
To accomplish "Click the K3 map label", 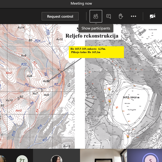I will [x=35, y=63].
